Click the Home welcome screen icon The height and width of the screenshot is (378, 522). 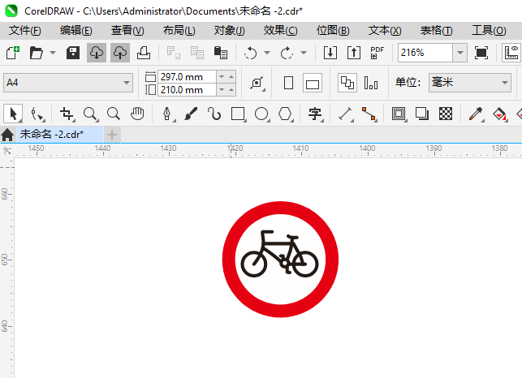click(x=7, y=135)
